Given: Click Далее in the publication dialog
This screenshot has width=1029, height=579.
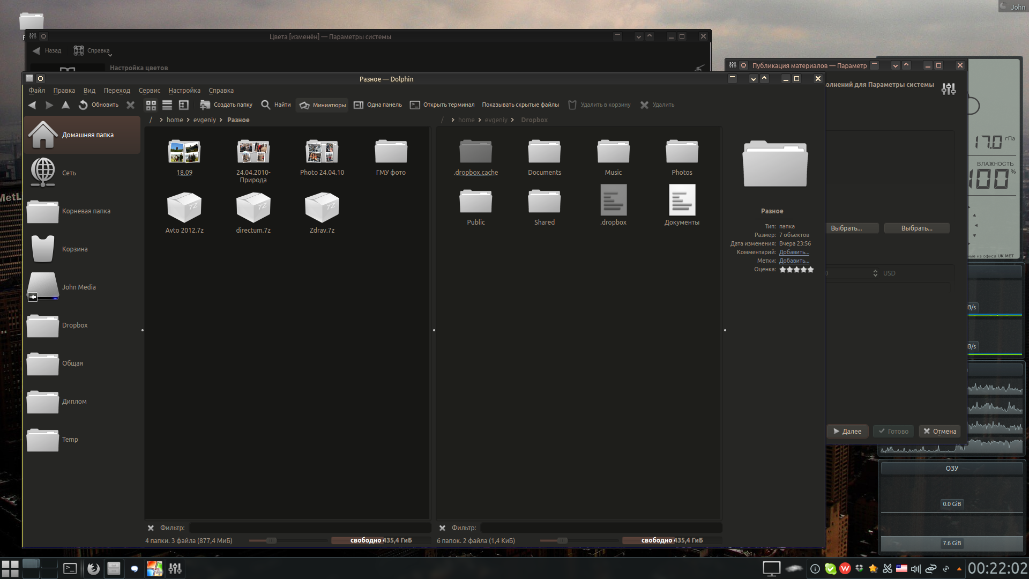Looking at the screenshot, I should pyautogui.click(x=847, y=432).
